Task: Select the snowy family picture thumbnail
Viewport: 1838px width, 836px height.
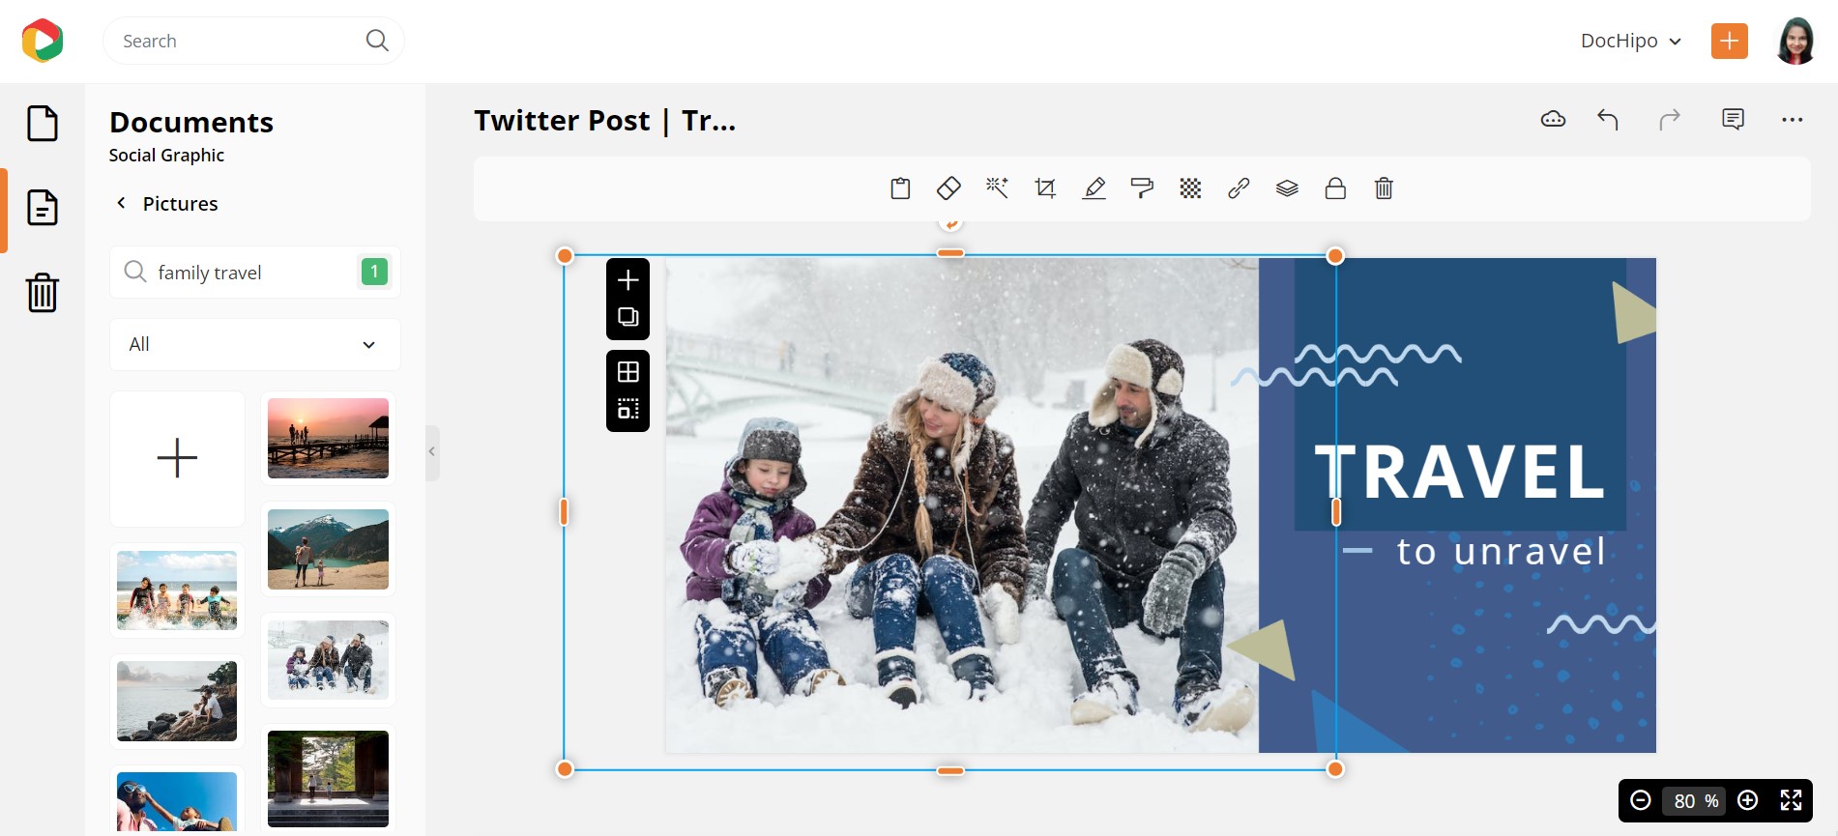Action: 328,660
